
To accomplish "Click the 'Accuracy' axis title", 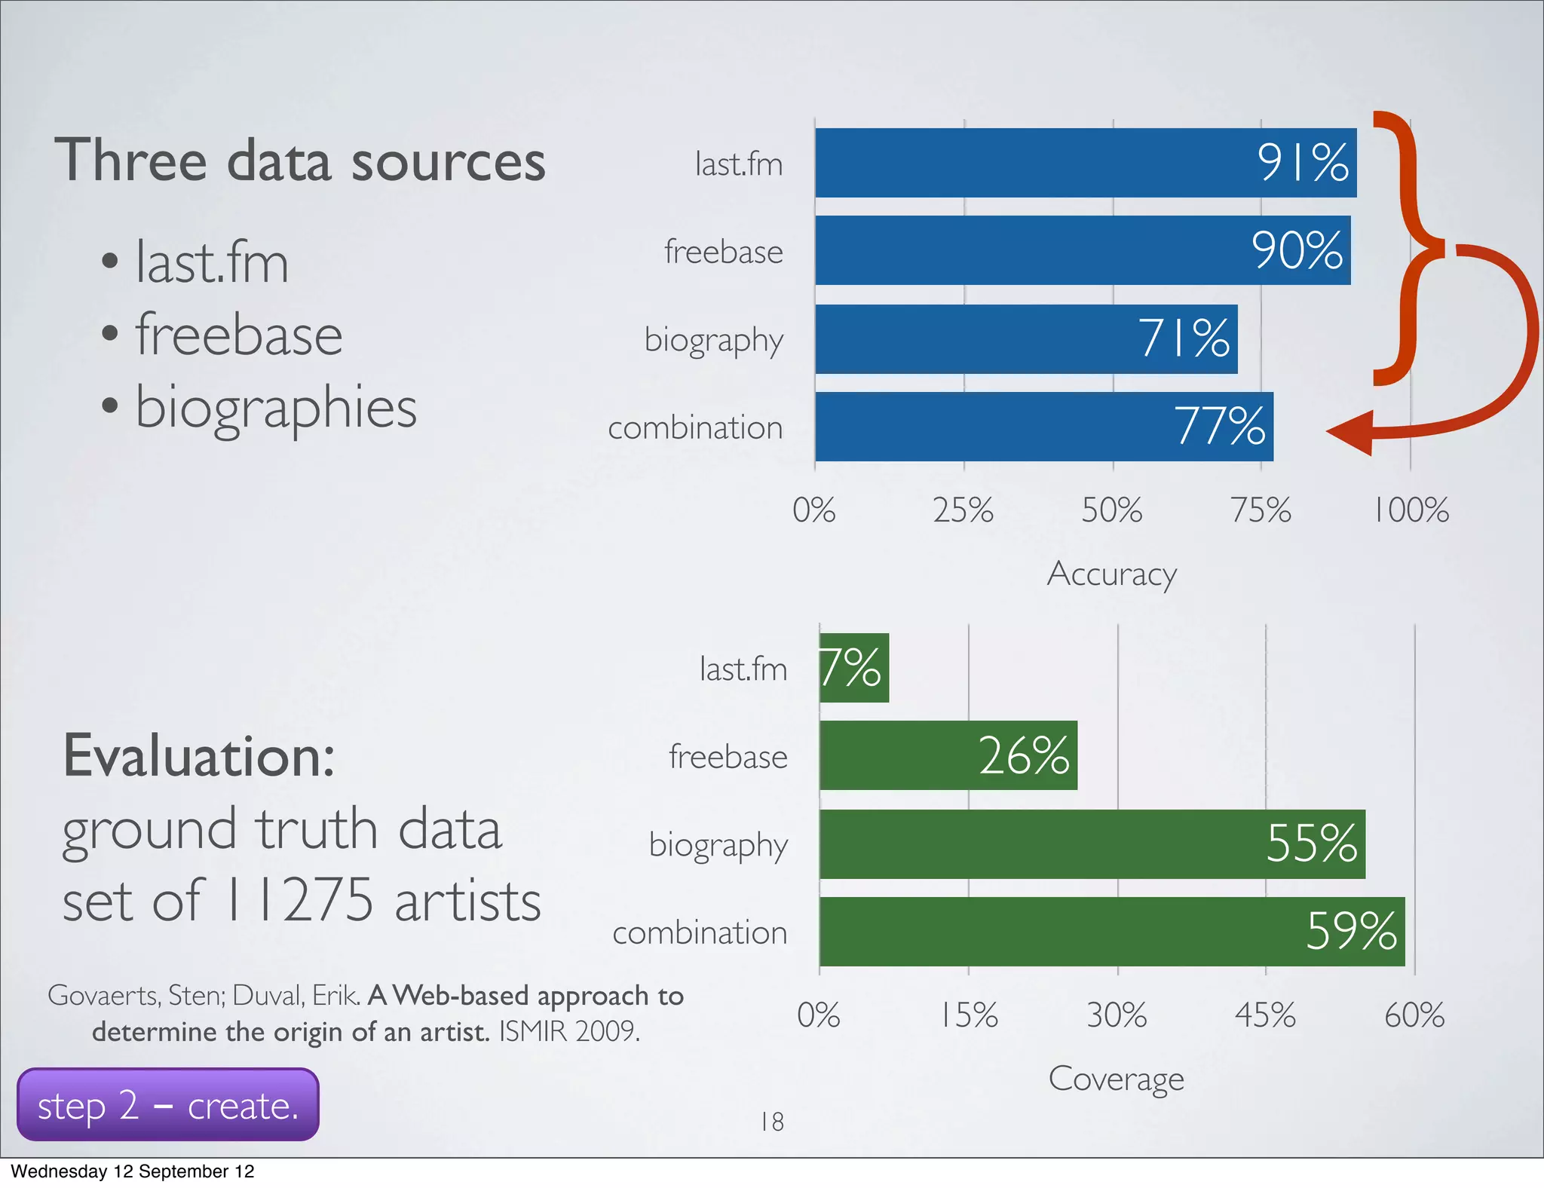I will click(x=1112, y=575).
